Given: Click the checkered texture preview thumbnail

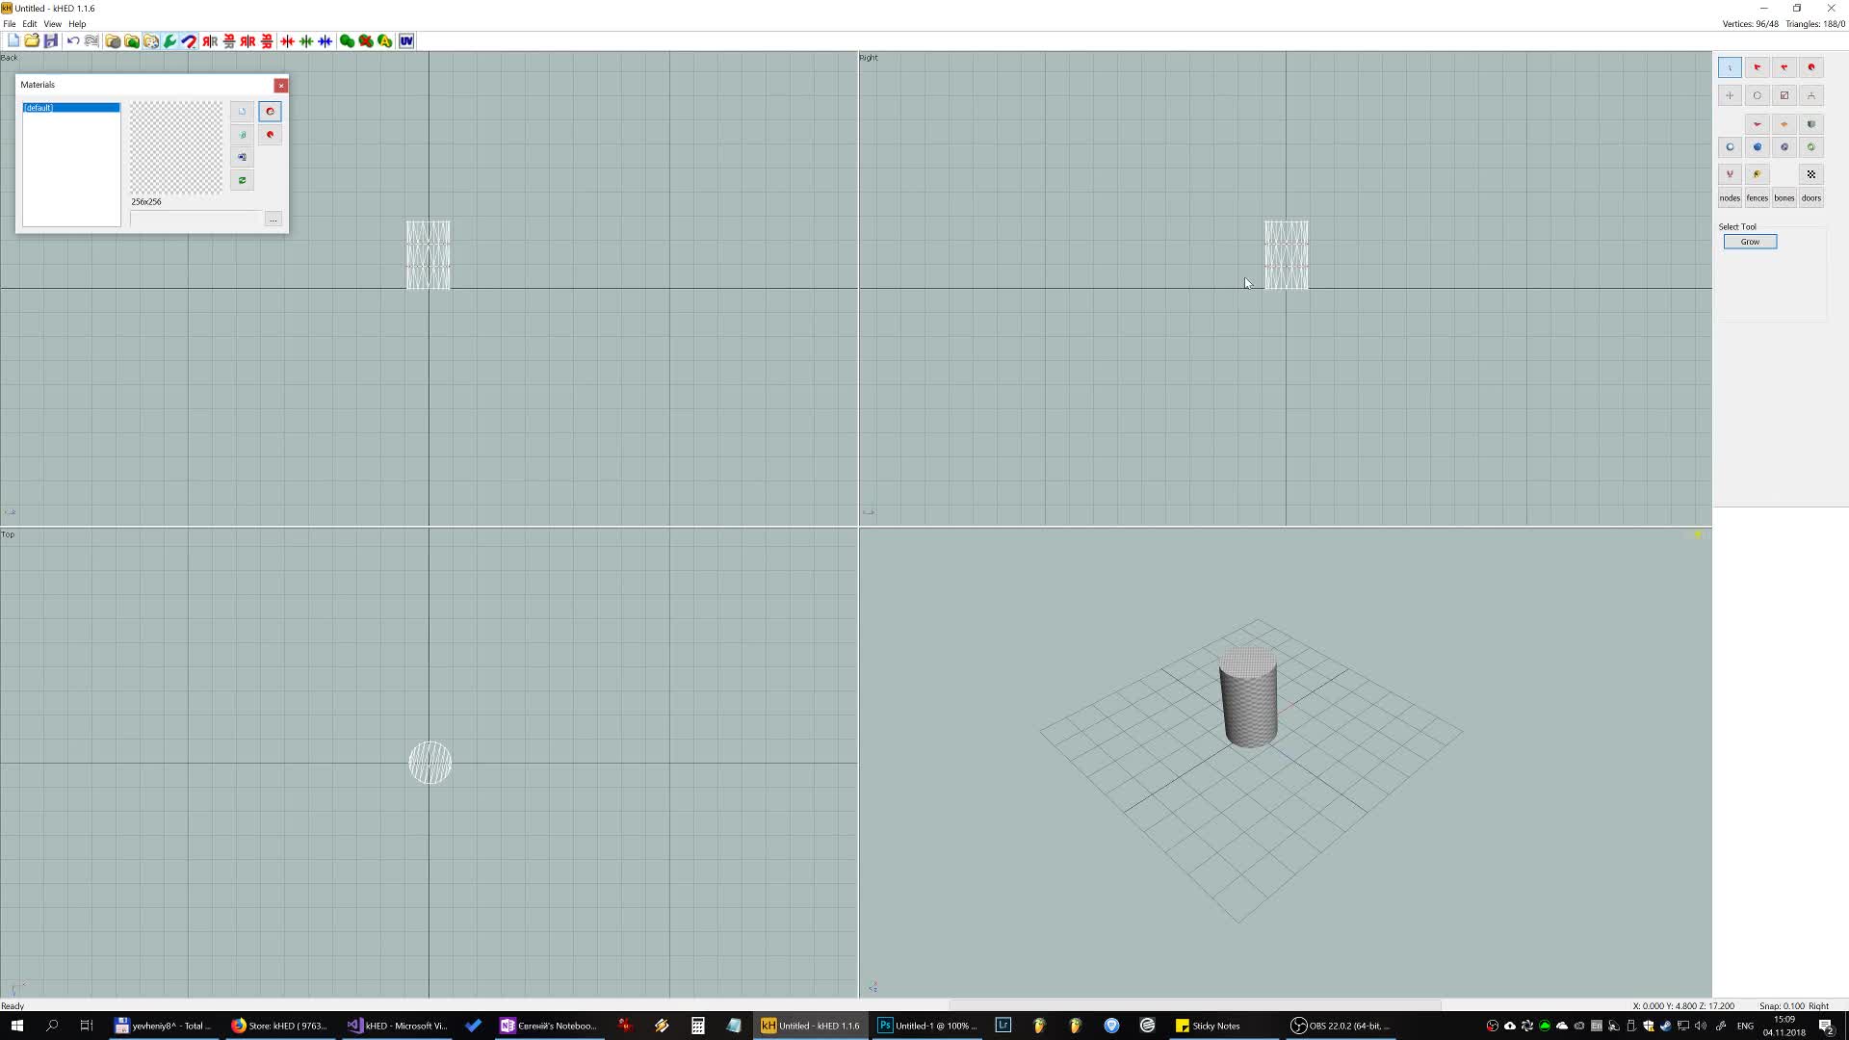Looking at the screenshot, I should click(176, 148).
